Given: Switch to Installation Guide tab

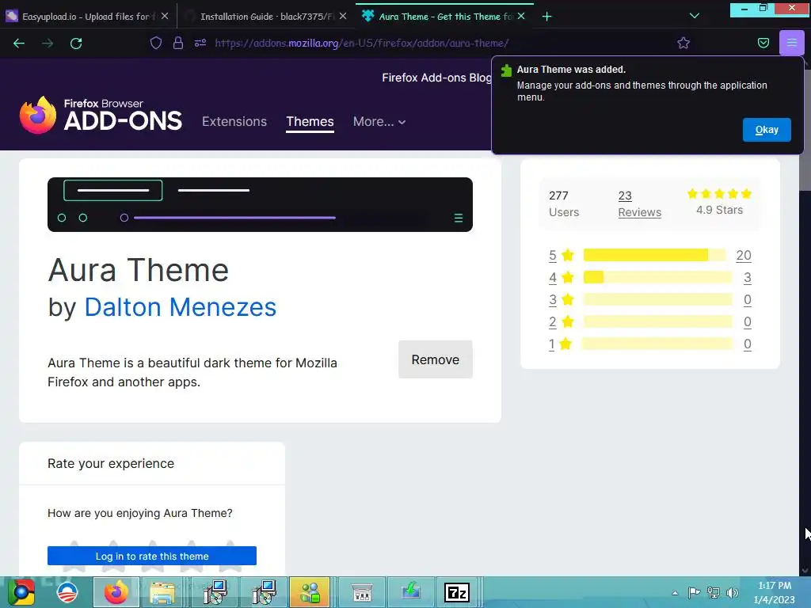Looking at the screenshot, I should click(x=266, y=17).
